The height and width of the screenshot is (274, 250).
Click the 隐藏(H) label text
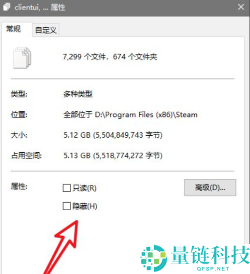pyautogui.click(x=84, y=206)
